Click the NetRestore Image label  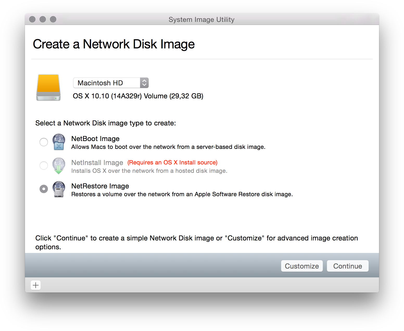100,186
